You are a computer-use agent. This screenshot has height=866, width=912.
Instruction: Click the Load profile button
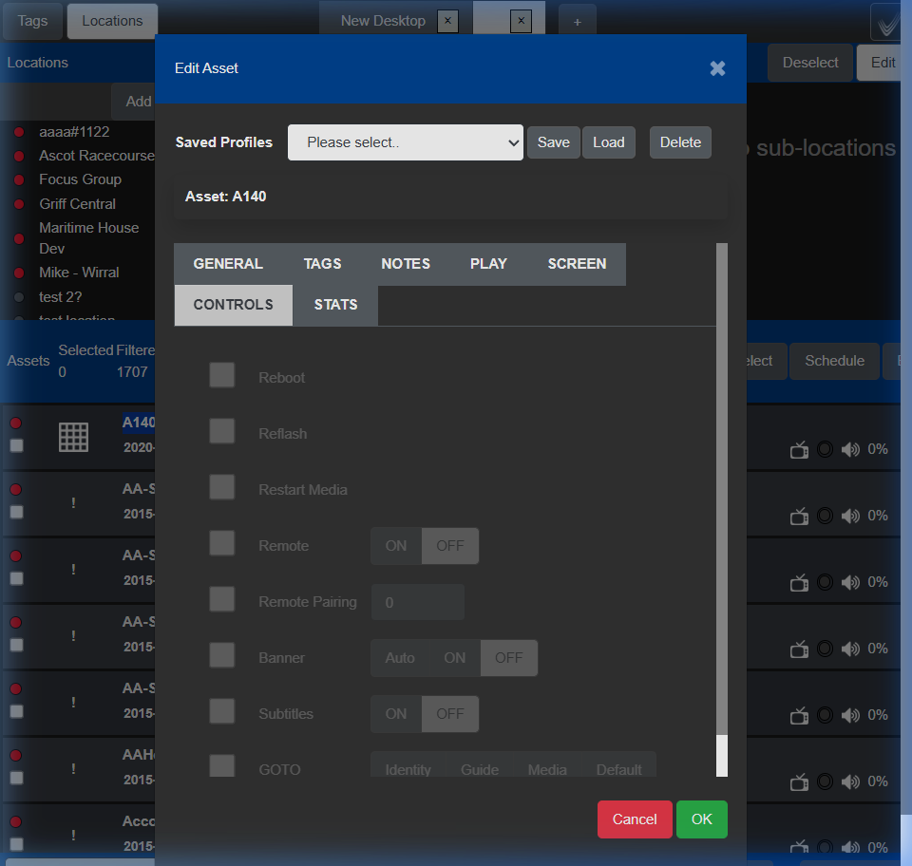608,142
